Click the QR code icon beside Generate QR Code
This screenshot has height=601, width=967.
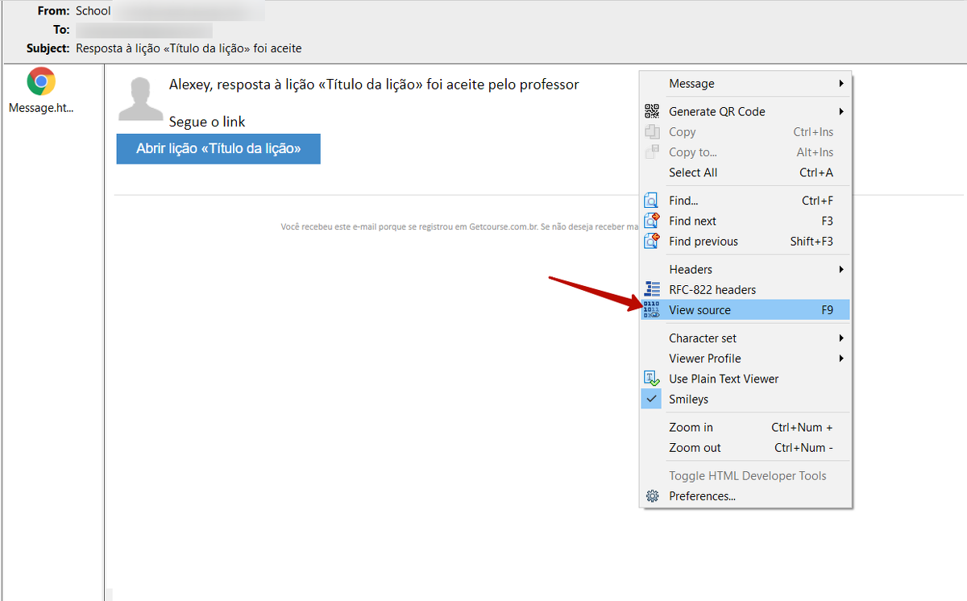652,112
